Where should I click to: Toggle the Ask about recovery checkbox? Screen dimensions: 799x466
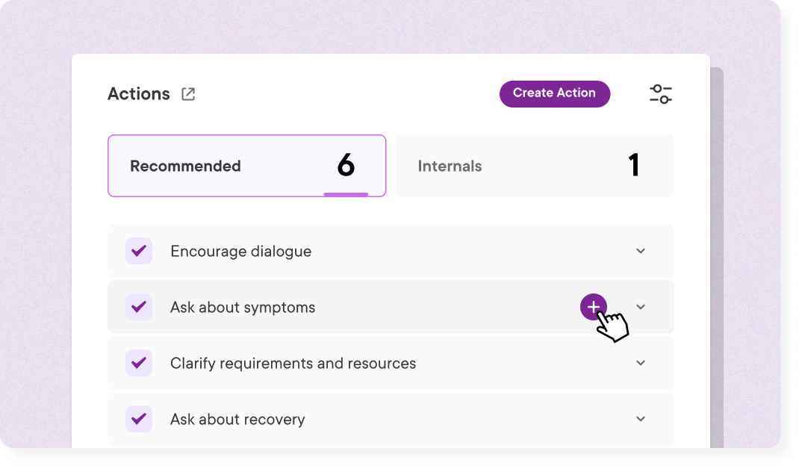(139, 419)
